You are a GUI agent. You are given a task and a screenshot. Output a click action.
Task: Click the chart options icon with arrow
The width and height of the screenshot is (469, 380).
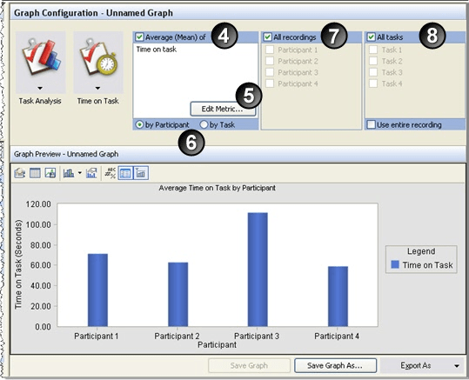[91, 173]
